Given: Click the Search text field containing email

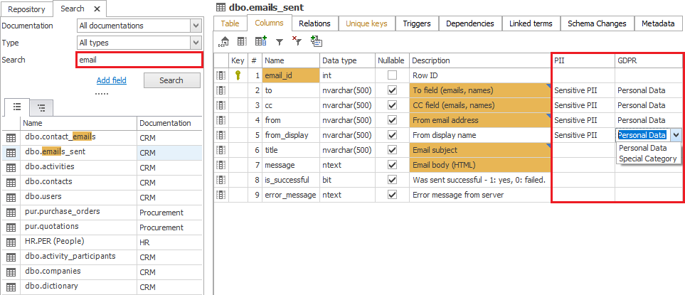Looking at the screenshot, I should (x=138, y=60).
